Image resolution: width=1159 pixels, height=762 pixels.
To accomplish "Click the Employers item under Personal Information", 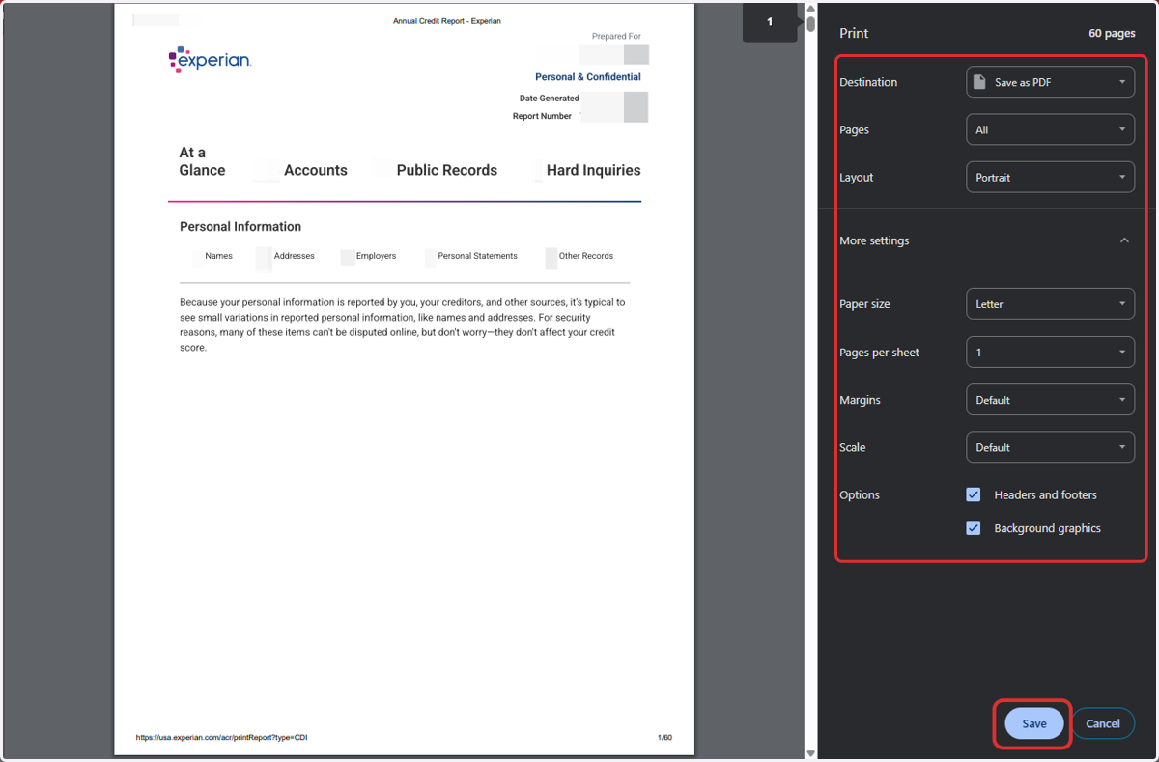I will point(376,256).
